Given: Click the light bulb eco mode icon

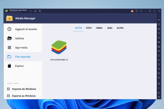Looking at the screenshot, I should tap(159, 69).
